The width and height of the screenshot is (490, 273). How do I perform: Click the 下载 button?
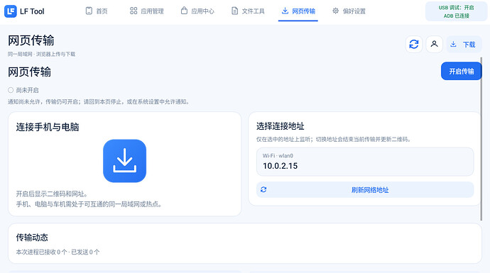click(464, 44)
